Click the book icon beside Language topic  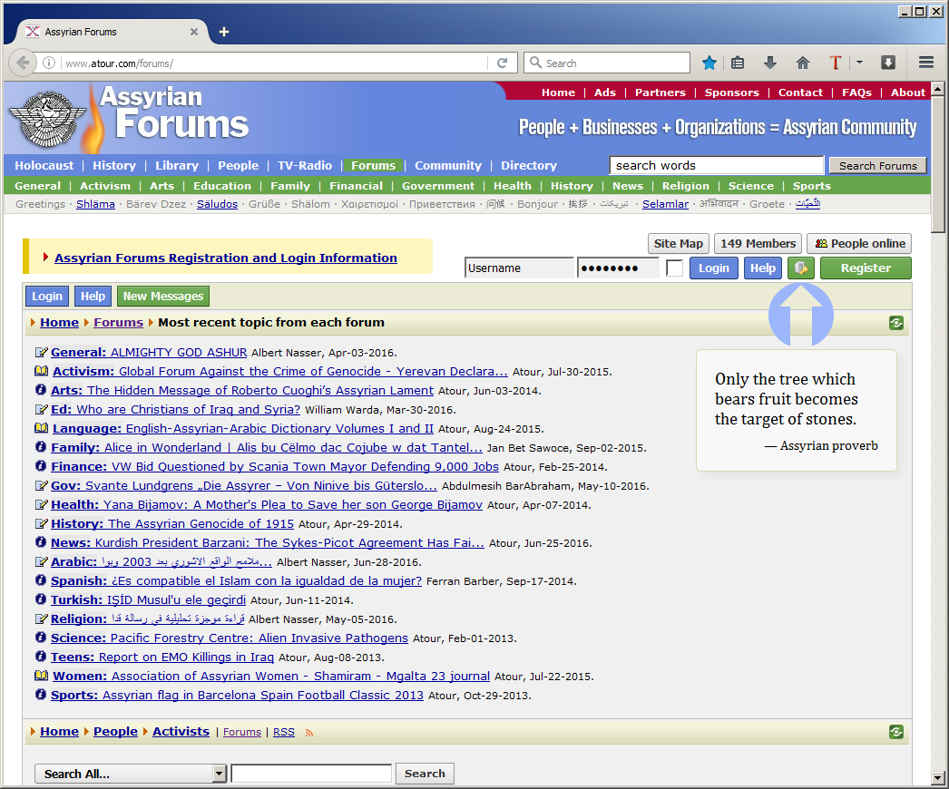[x=41, y=428]
